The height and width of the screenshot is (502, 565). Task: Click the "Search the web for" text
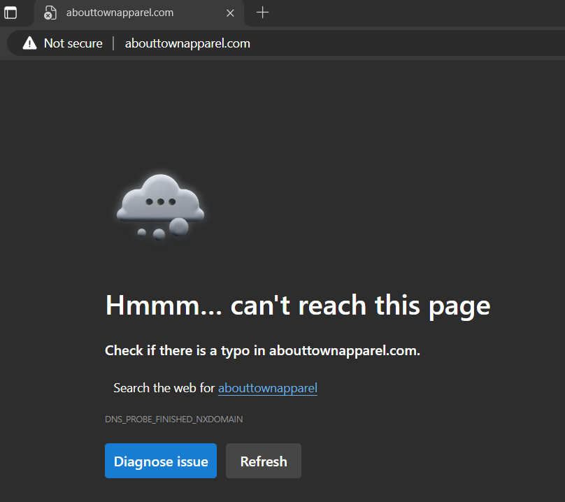[164, 387]
